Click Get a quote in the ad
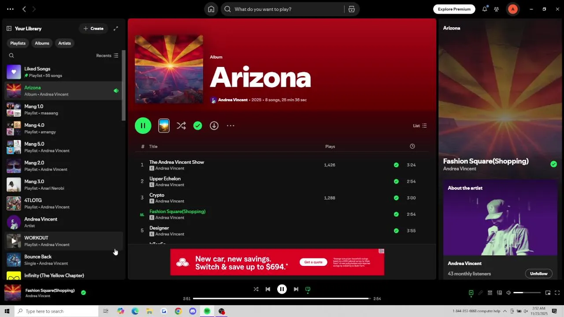 tap(313, 262)
